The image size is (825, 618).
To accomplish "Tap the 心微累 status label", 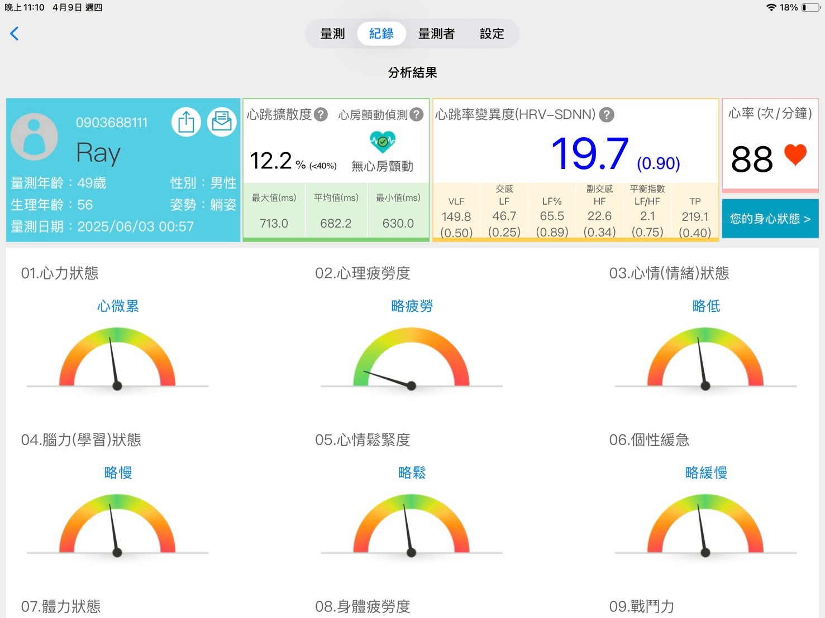I will tap(118, 306).
